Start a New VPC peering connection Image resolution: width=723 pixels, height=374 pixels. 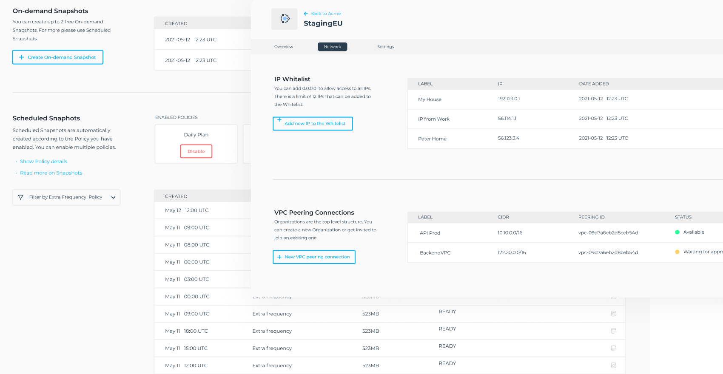click(x=314, y=257)
